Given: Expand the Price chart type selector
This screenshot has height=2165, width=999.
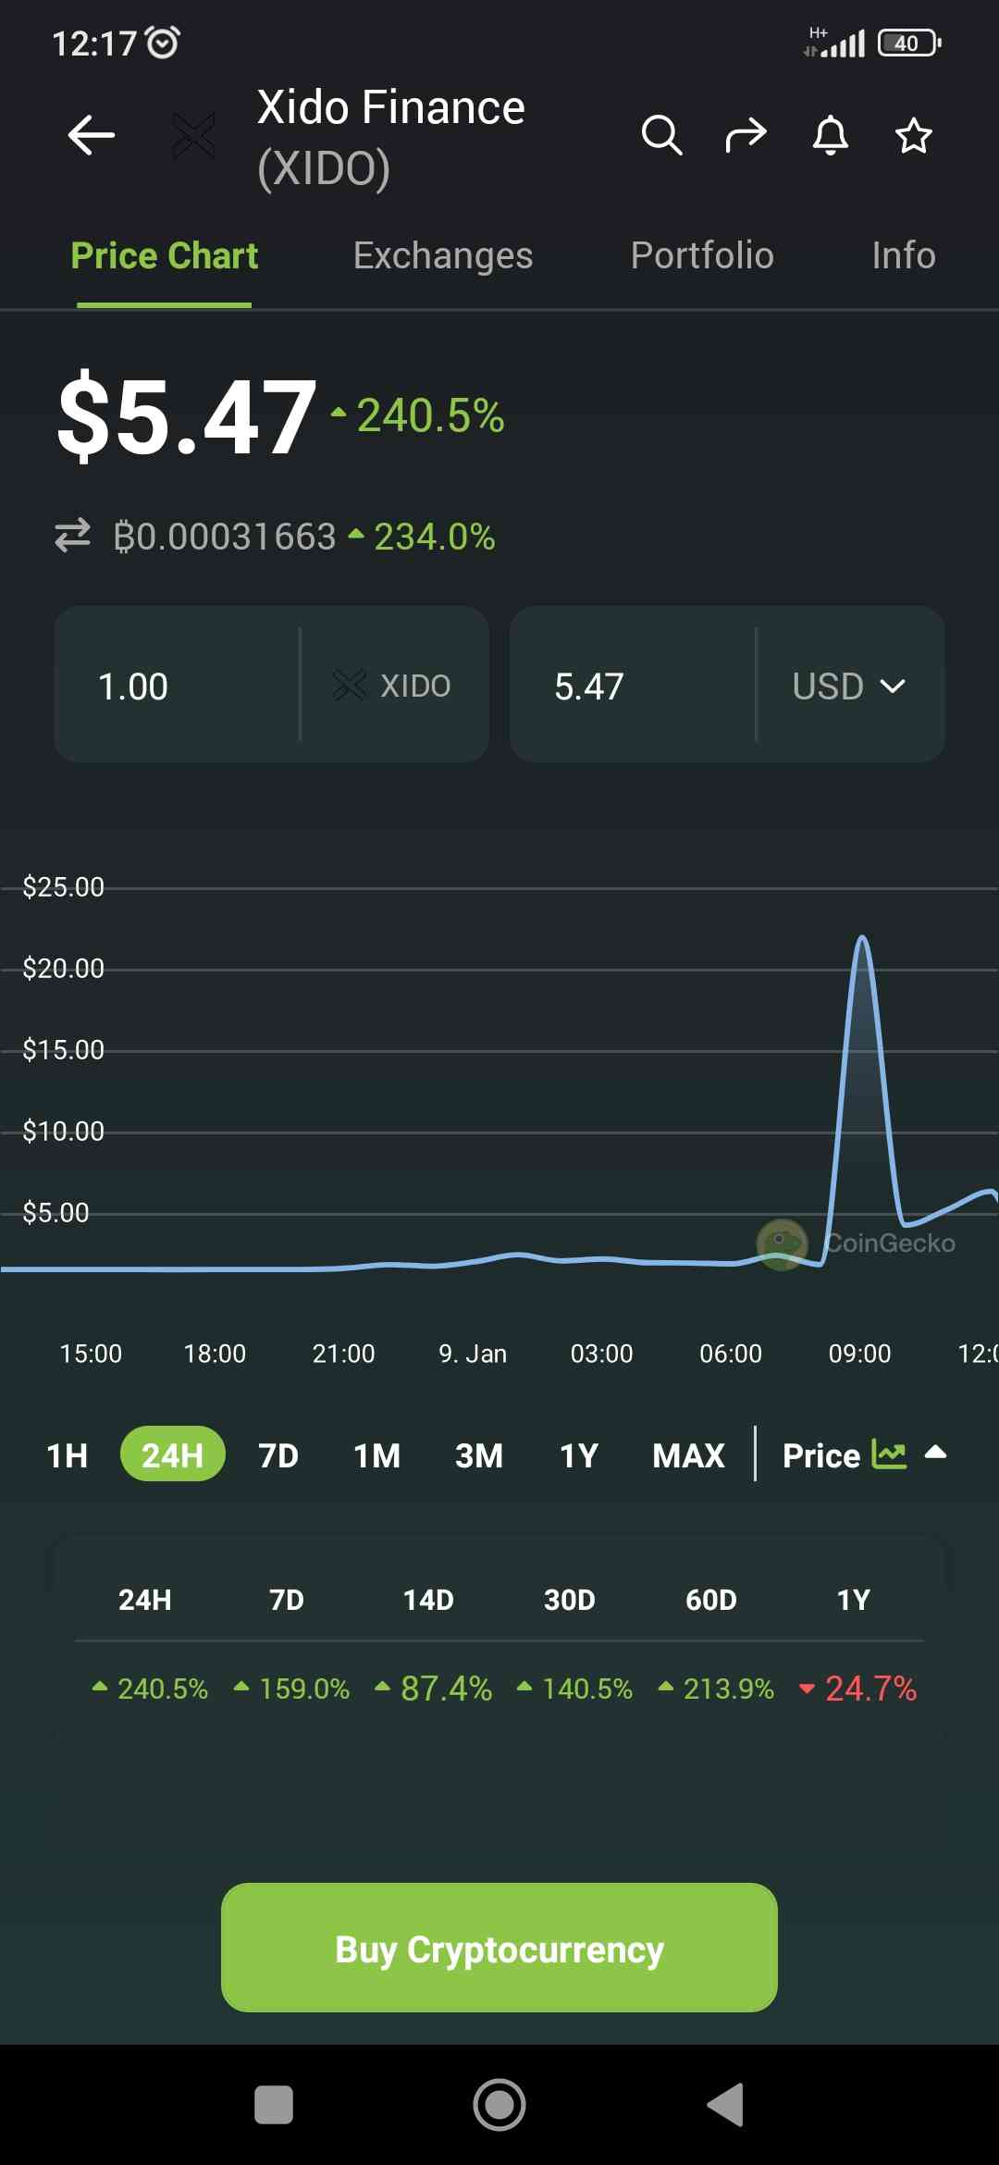Looking at the screenshot, I should pos(844,1455).
